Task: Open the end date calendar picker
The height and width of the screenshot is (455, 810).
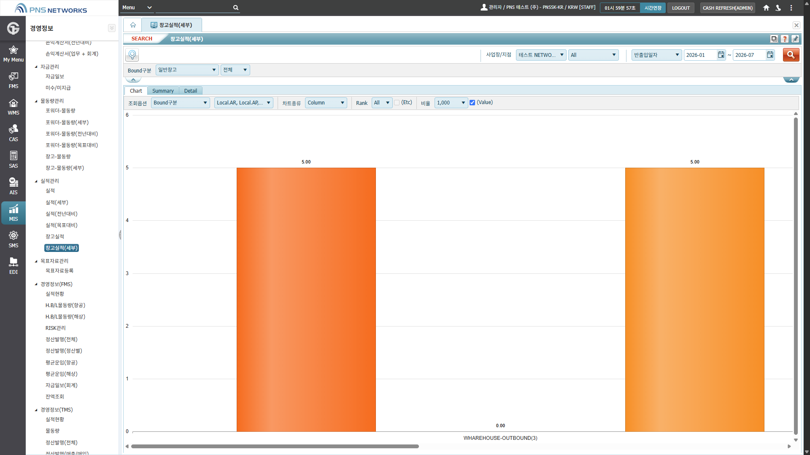Action: tap(770, 55)
